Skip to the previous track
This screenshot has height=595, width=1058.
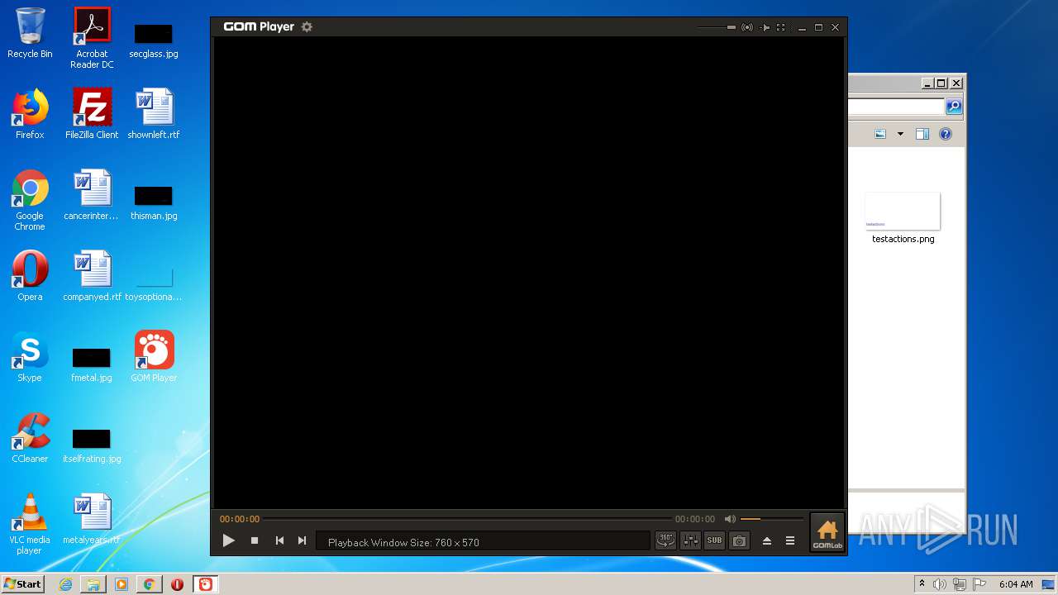click(x=279, y=540)
